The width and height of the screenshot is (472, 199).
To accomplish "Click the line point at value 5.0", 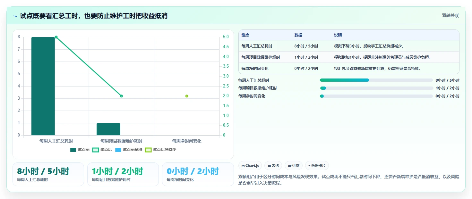I will coord(56,37).
